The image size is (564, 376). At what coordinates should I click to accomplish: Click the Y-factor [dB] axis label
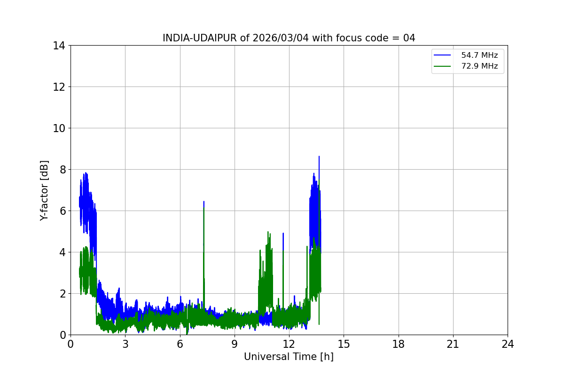click(x=44, y=190)
